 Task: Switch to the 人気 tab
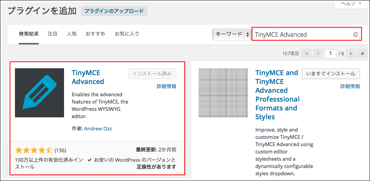pyautogui.click(x=71, y=34)
